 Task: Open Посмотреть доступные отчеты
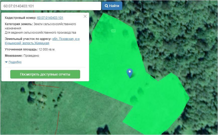click(x=45, y=74)
